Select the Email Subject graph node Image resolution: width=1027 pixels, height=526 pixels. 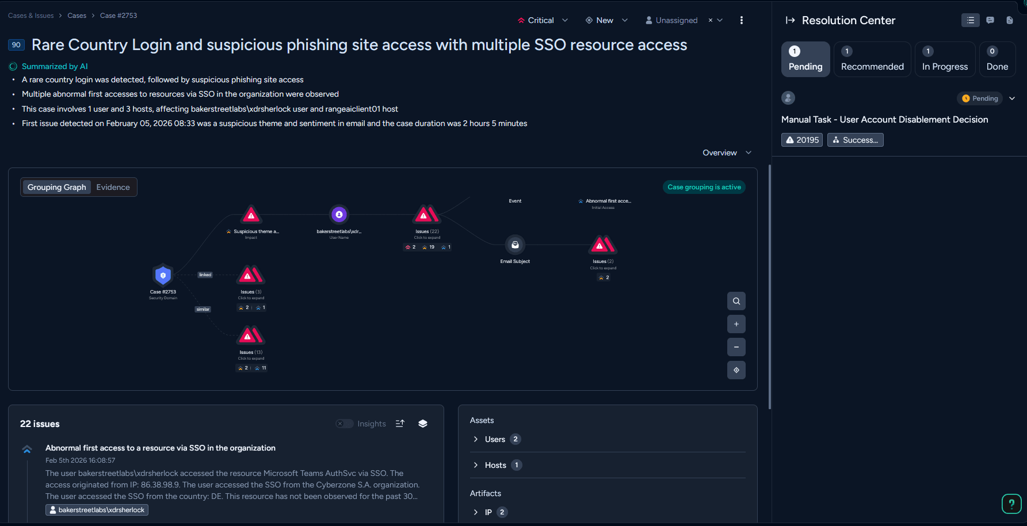coord(515,245)
